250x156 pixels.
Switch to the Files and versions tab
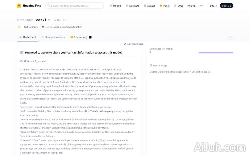tap(53, 37)
